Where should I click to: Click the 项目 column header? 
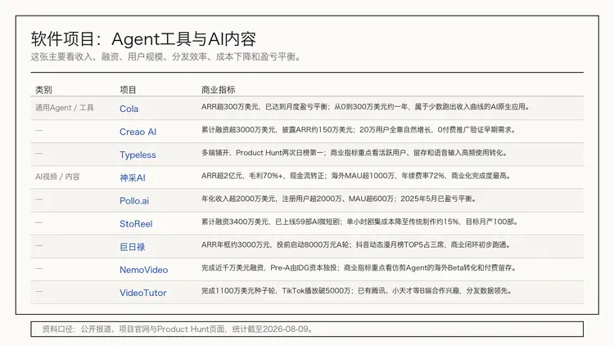pos(128,90)
